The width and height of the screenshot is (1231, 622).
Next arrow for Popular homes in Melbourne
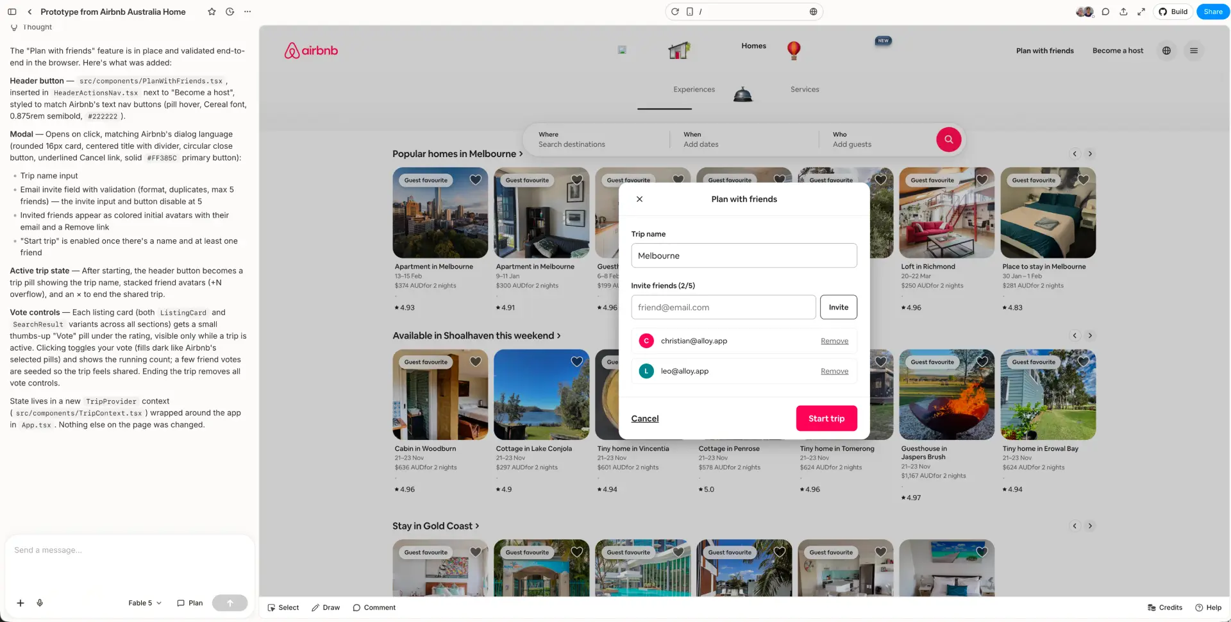pos(1090,154)
